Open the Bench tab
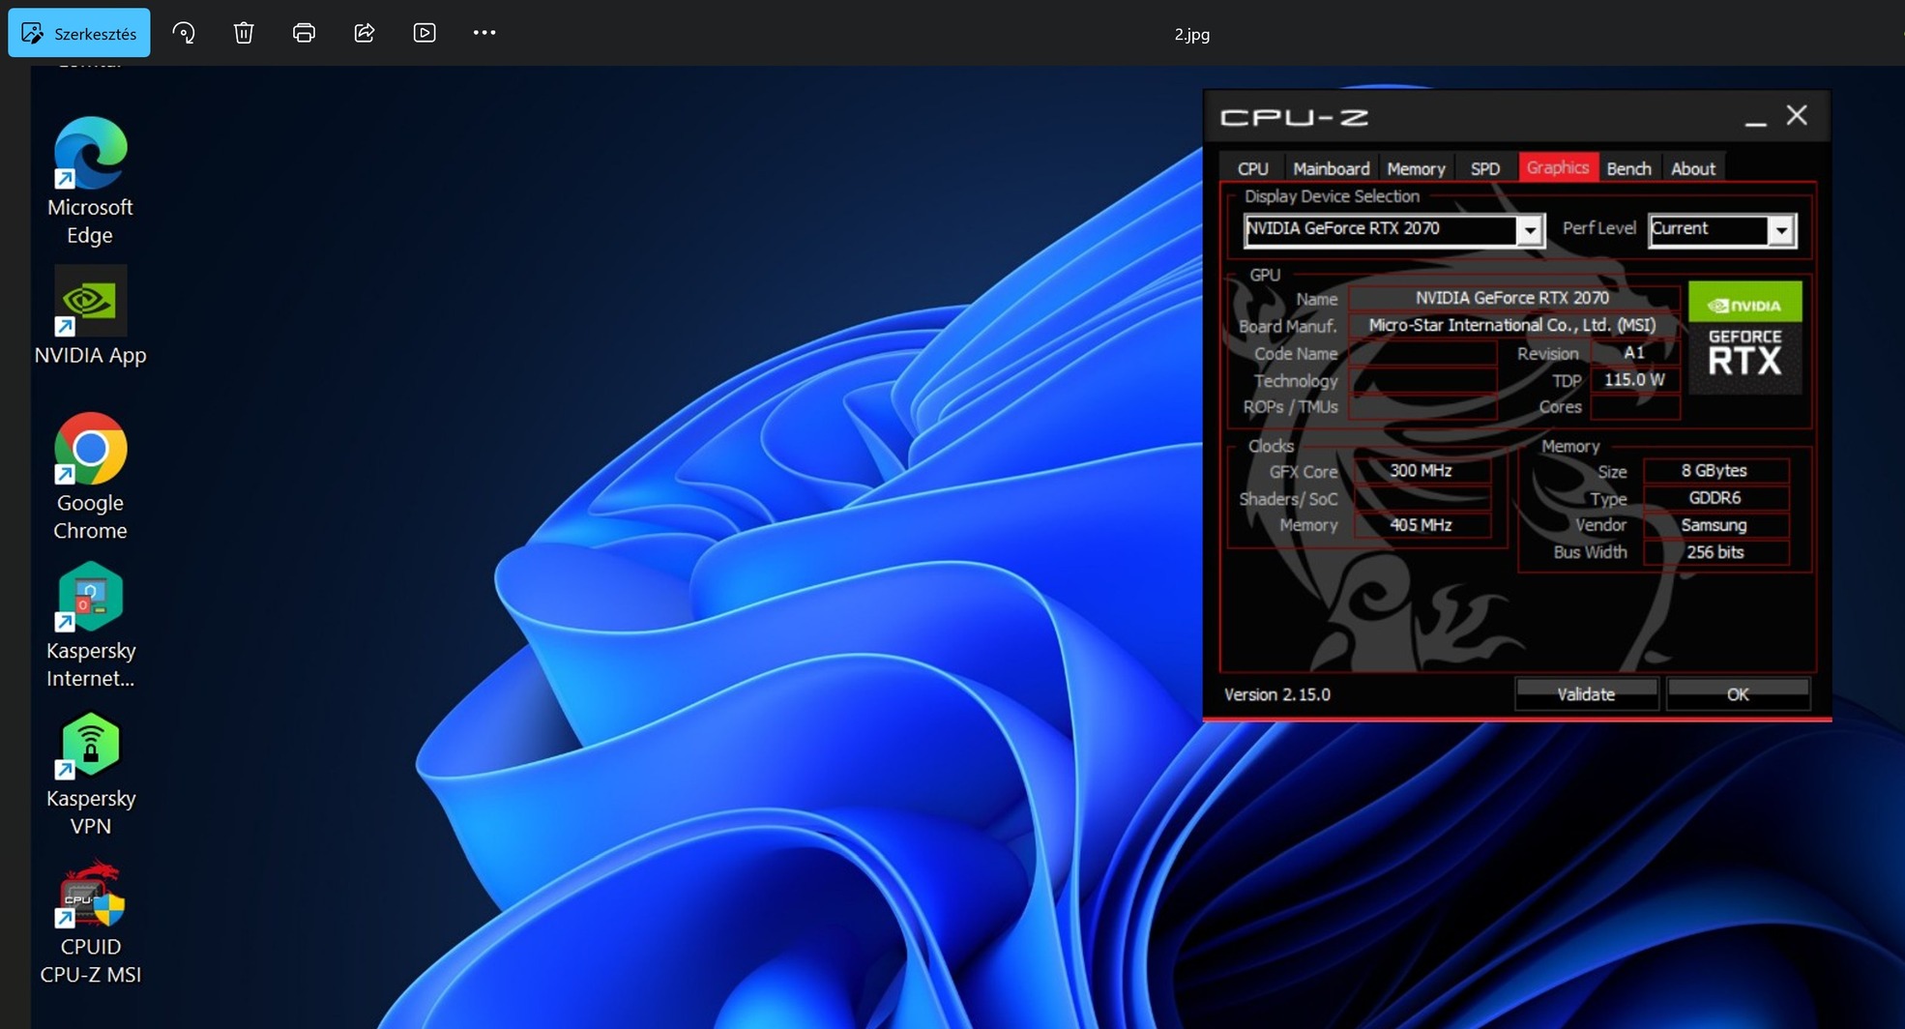Viewport: 1905px width, 1029px height. click(1628, 168)
